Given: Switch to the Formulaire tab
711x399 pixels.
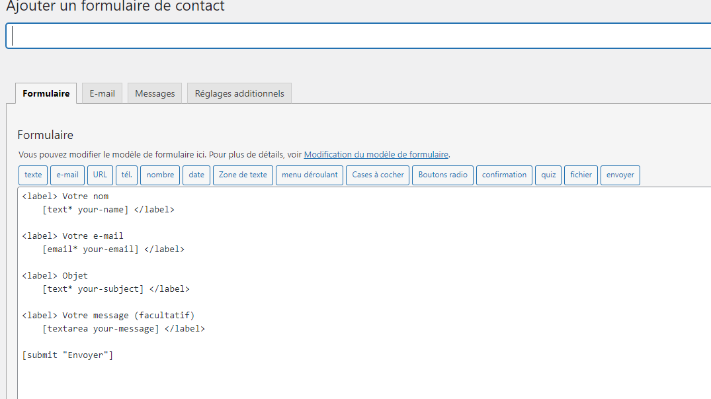Looking at the screenshot, I should pyautogui.click(x=46, y=93).
